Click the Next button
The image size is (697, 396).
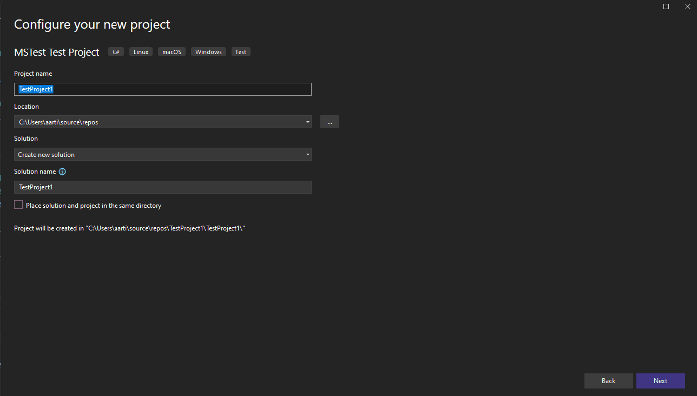click(x=660, y=381)
